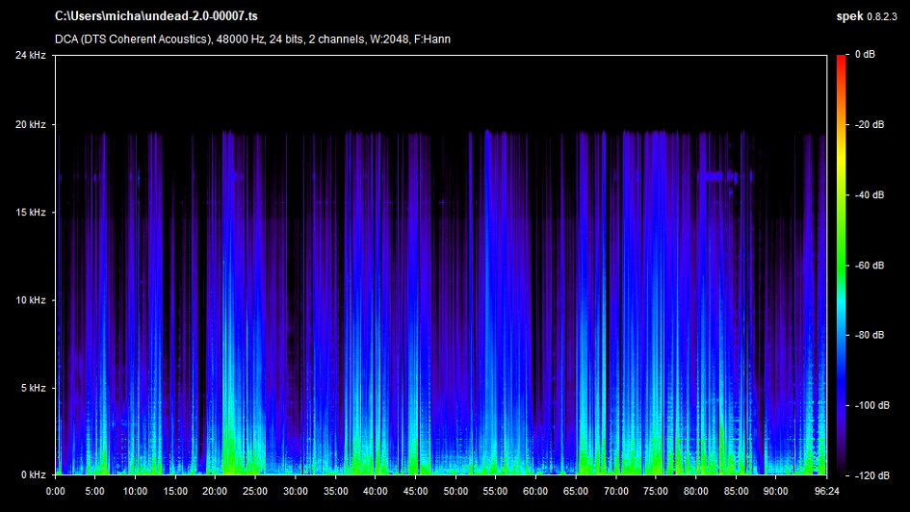Click the 25:00 time axis marker

click(x=255, y=490)
